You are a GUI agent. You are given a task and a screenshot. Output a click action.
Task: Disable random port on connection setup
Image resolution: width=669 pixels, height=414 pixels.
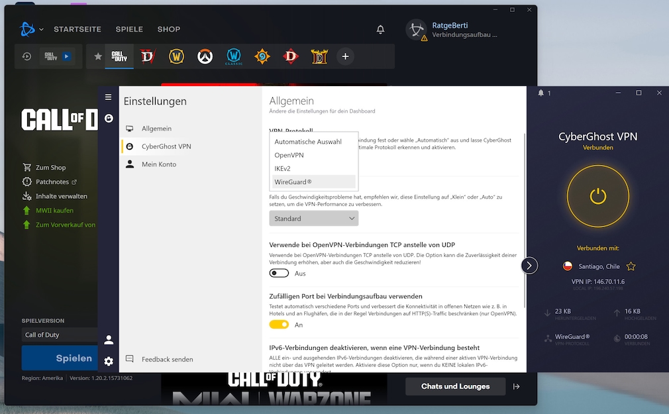pos(278,325)
